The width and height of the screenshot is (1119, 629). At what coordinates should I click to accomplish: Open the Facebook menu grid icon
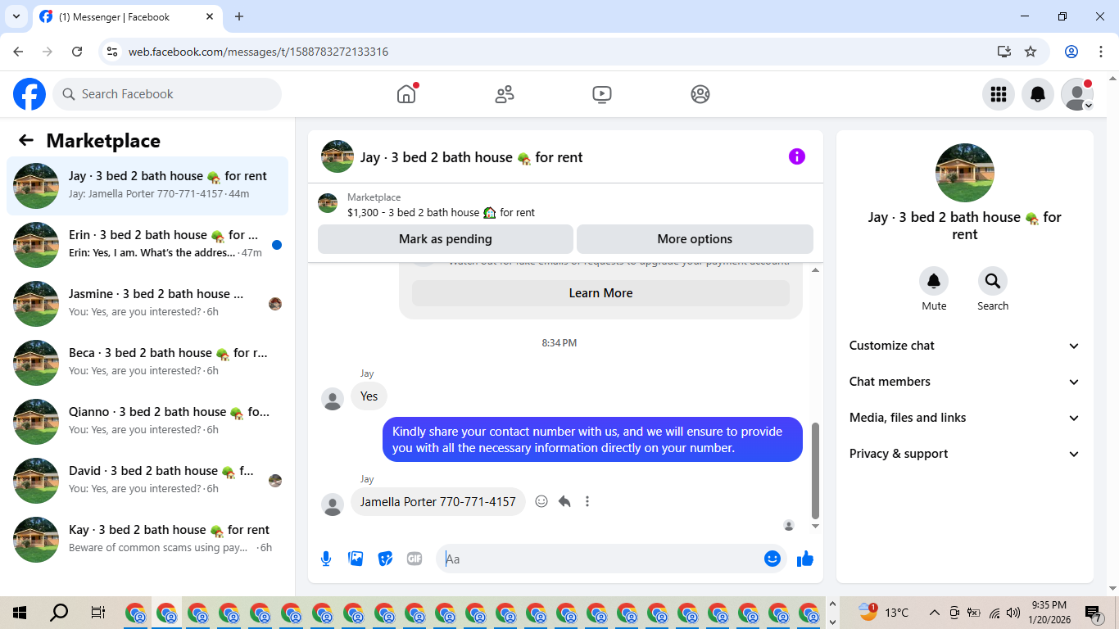tap(999, 94)
